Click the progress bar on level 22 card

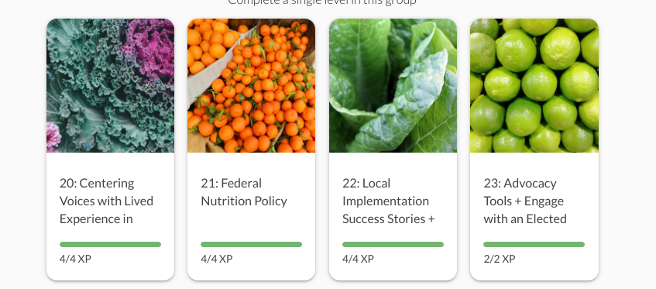point(393,244)
